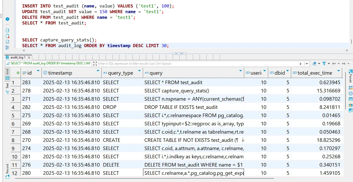The width and height of the screenshot is (353, 182).
Task: Click the expand filter panel icon
Action: coord(95,64)
